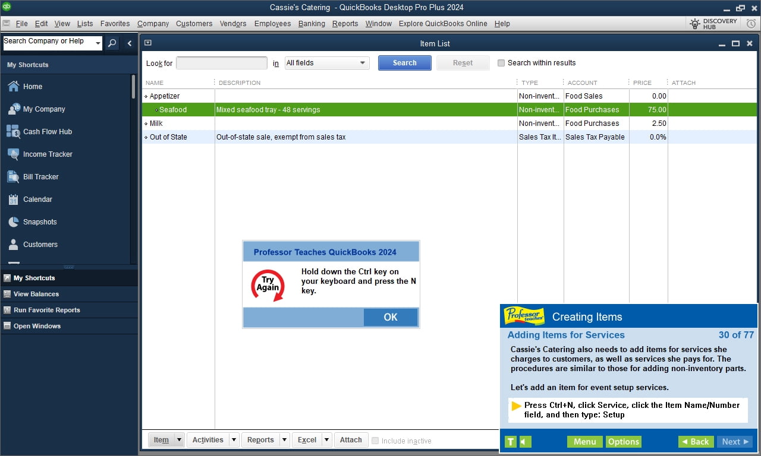Open the Reports dropdown arrow in Item List

(x=284, y=440)
